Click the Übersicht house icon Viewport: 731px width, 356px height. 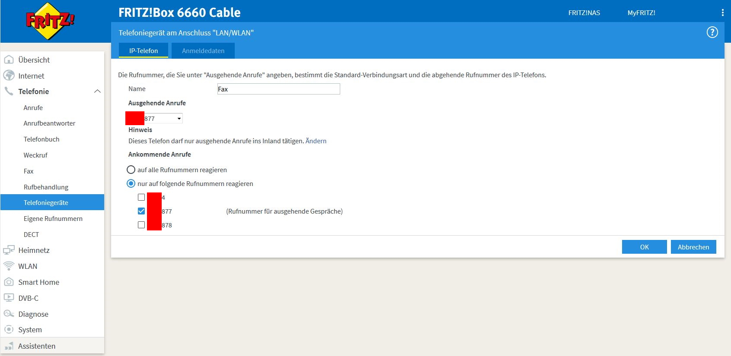pyautogui.click(x=9, y=60)
